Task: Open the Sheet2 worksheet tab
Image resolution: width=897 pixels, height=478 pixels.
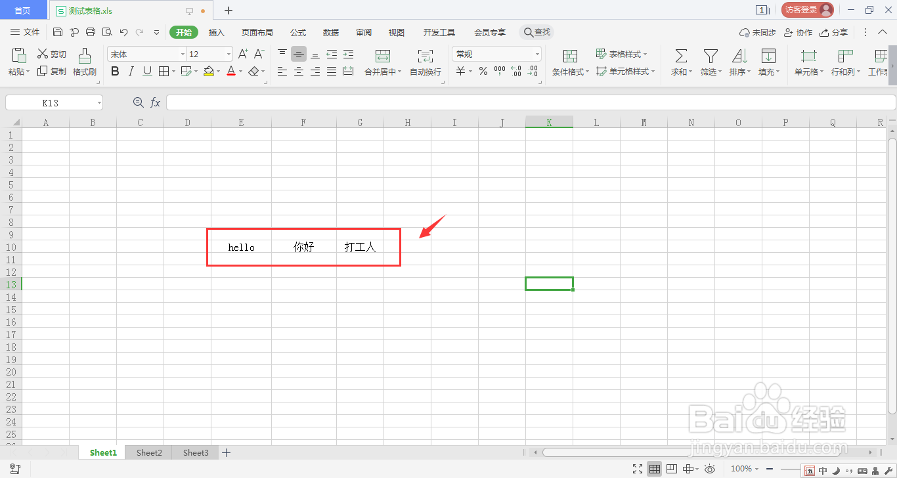Action: [149, 452]
